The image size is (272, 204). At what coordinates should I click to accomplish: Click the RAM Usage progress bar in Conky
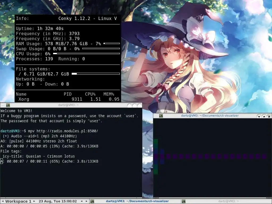[112, 43]
